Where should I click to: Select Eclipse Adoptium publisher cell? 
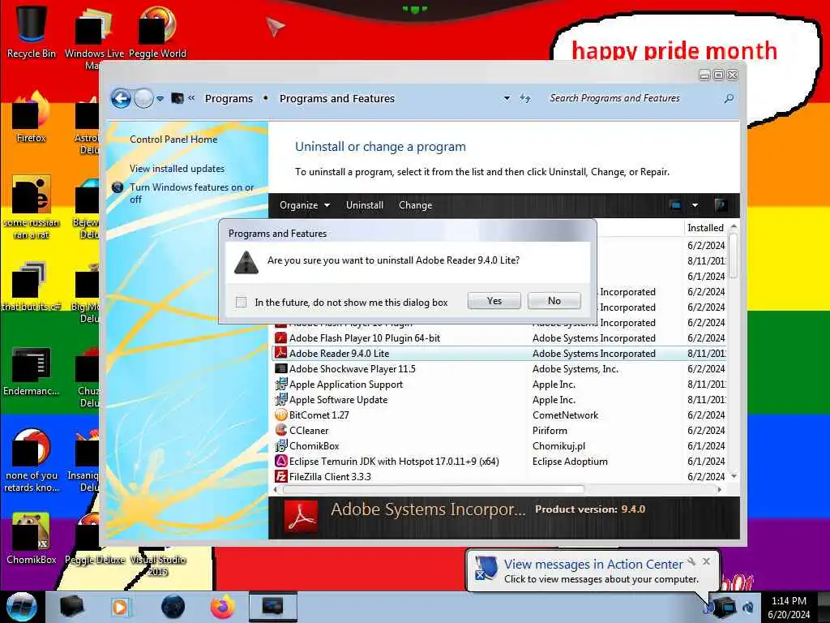point(570,461)
